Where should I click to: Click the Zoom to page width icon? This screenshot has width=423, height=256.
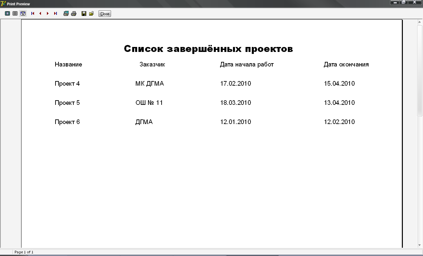(23, 14)
